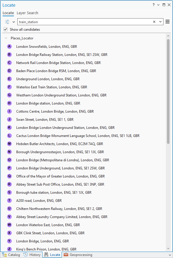Click marker A for London Snowsfields
This screenshot has width=173, height=258.
tap(9, 47)
